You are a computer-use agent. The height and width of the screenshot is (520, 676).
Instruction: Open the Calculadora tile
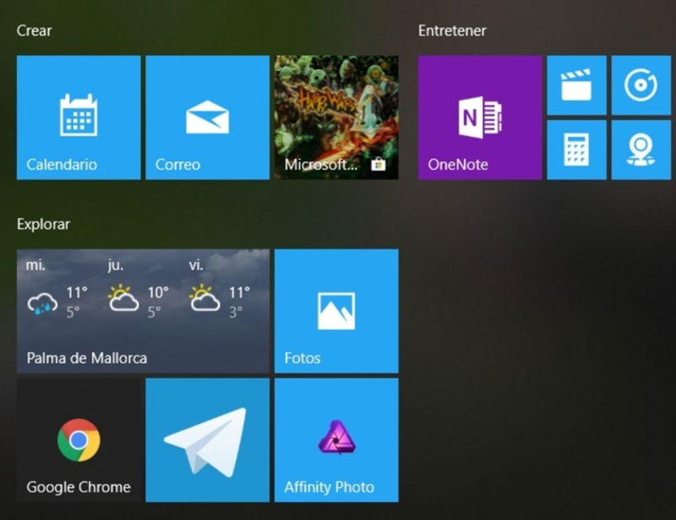(x=576, y=150)
